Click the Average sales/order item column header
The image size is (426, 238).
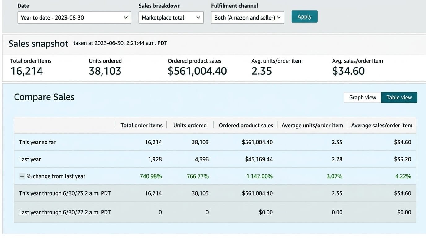tap(382, 125)
